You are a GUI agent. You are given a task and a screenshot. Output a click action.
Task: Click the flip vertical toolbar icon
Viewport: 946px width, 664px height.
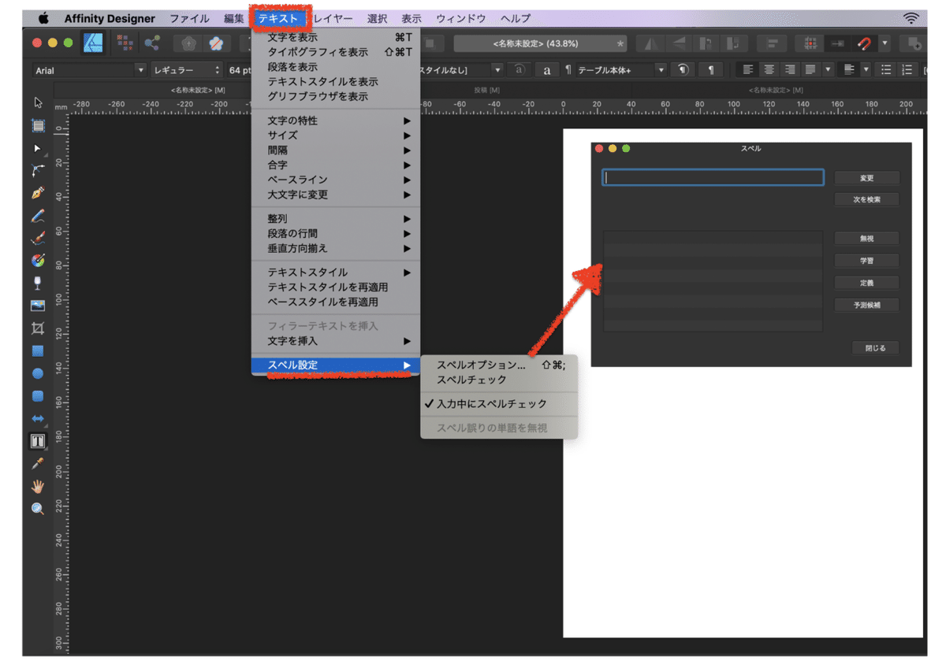pos(678,43)
